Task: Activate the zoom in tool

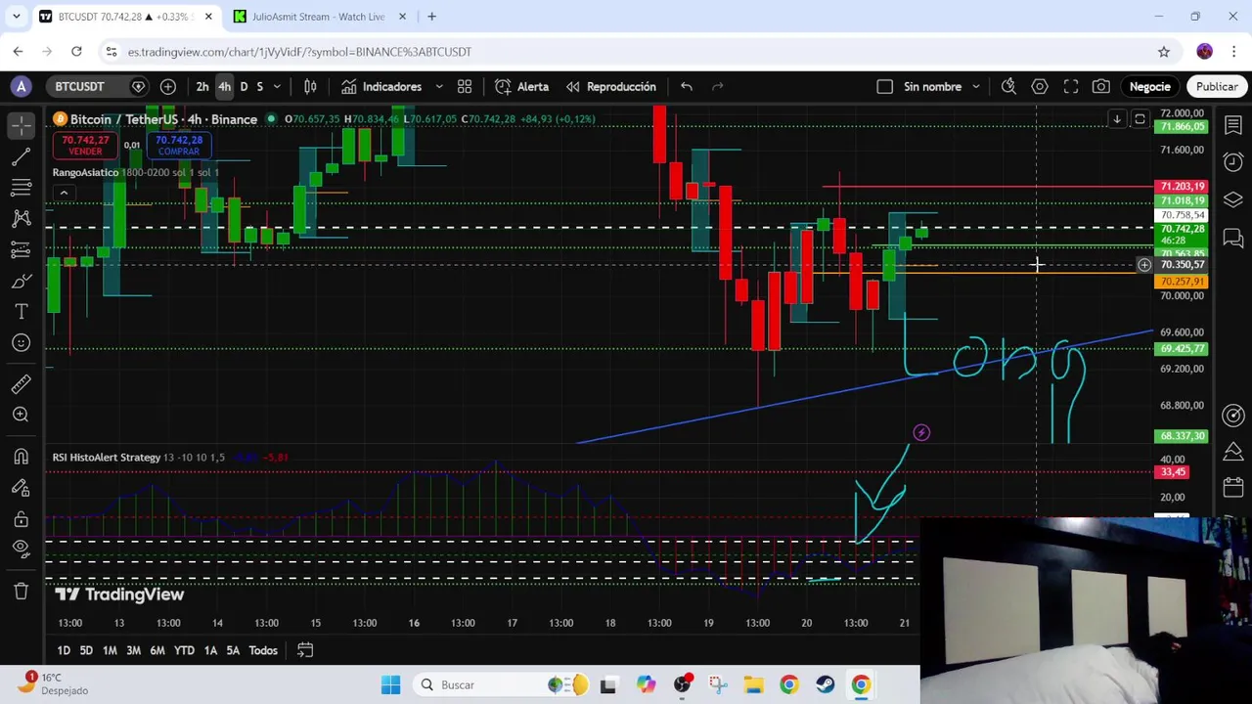Action: pos(21,415)
